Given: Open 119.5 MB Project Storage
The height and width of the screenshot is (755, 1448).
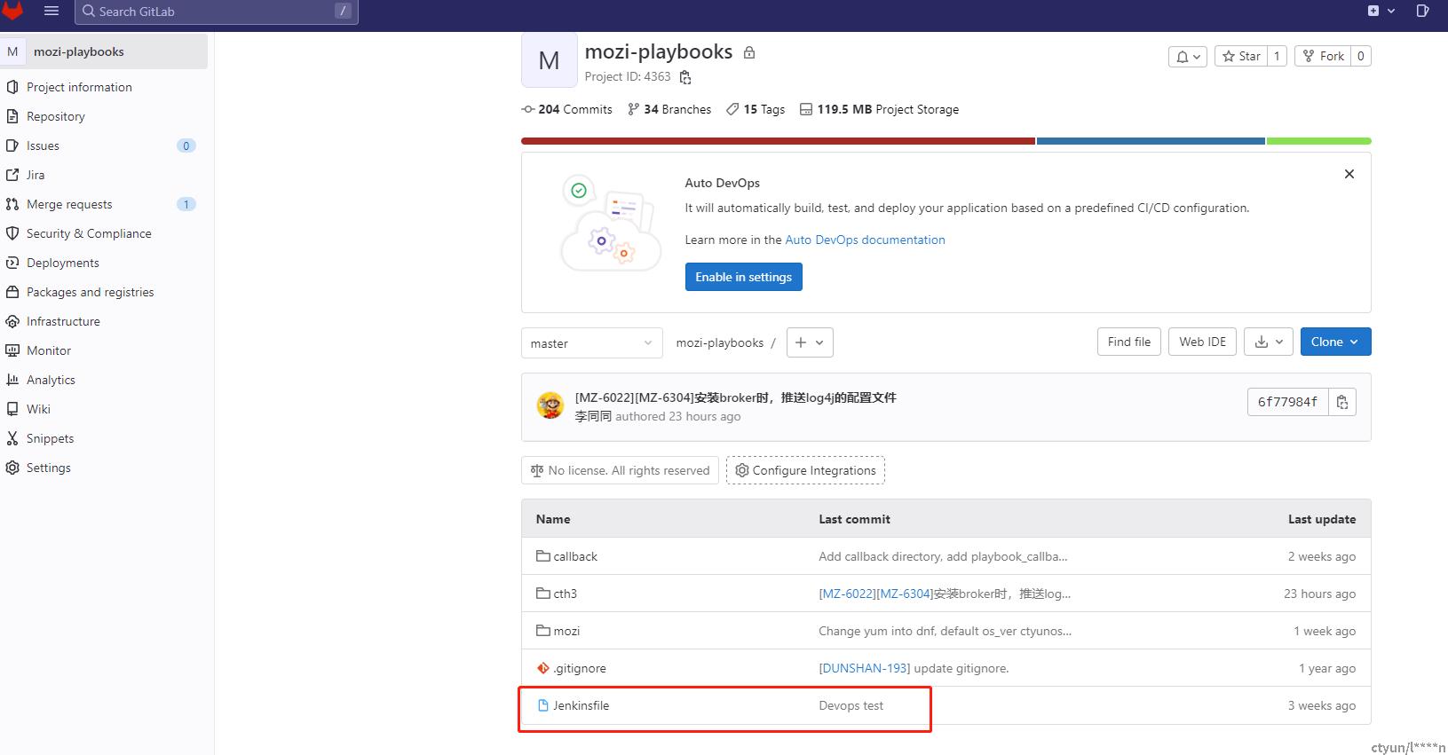Looking at the screenshot, I should coord(879,109).
